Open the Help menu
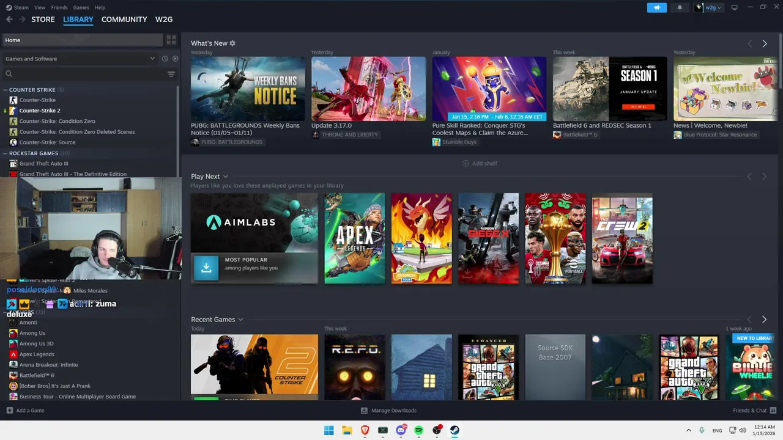The height and width of the screenshot is (440, 783). (100, 7)
